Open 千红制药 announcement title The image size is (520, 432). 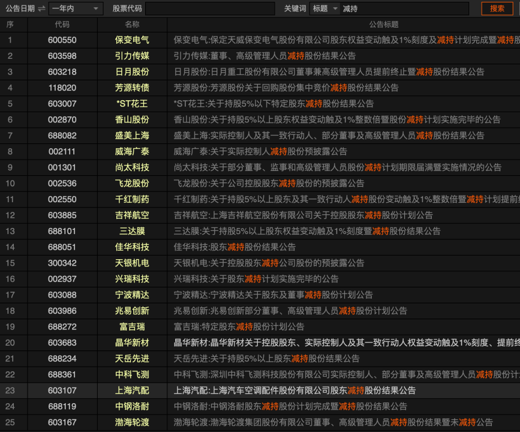click(347, 199)
